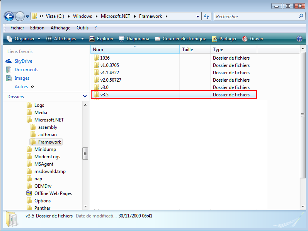Open the Affichage menu

tap(61, 28)
